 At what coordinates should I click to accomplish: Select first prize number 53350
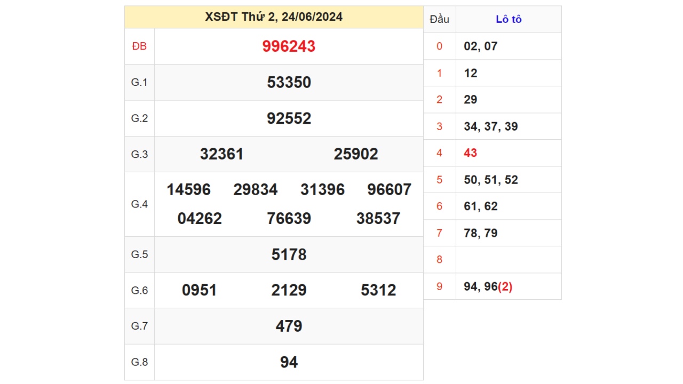pos(289,82)
